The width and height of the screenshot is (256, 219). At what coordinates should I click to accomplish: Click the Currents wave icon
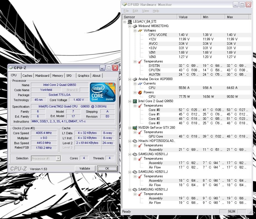click(140, 83)
